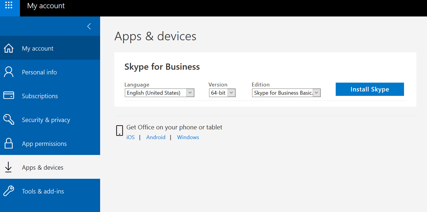
Task: Click the phone icon beside Get Office
Action: click(x=119, y=131)
